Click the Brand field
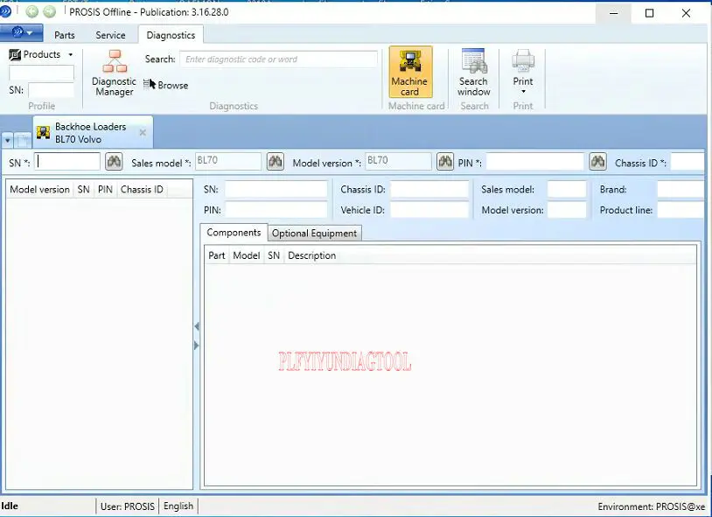712x517 pixels. [681, 189]
